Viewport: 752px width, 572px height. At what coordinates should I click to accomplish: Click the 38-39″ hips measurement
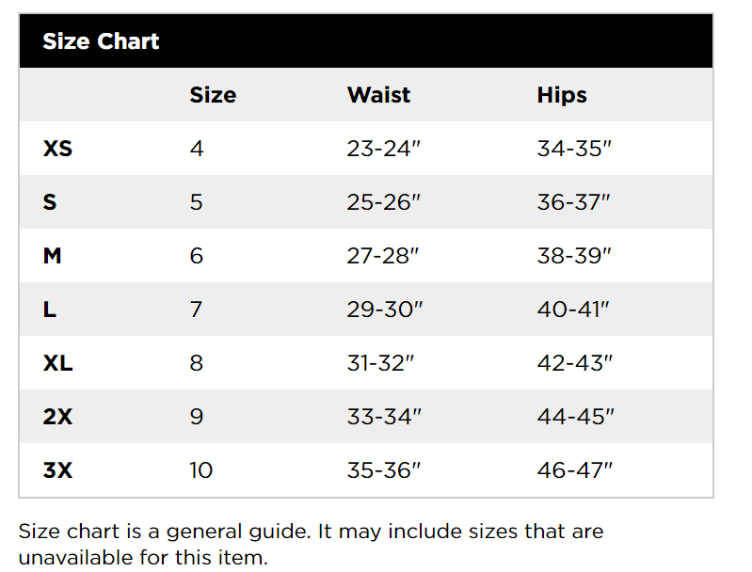(x=574, y=256)
